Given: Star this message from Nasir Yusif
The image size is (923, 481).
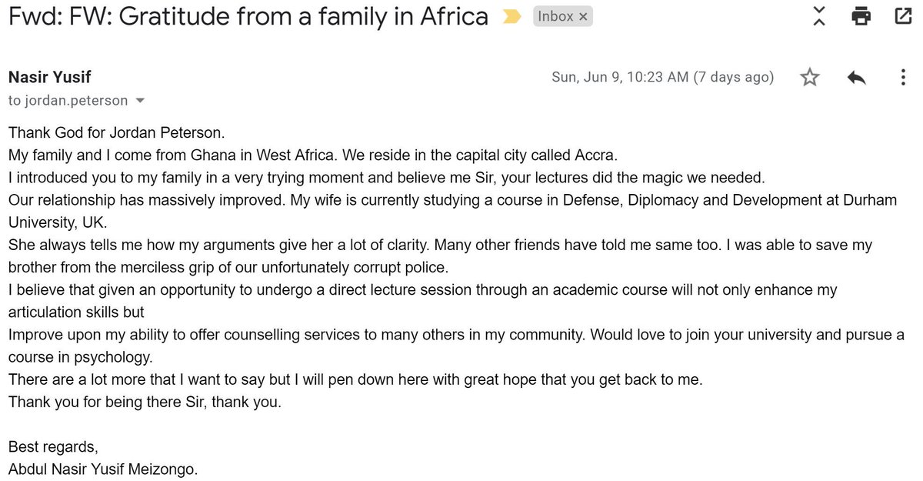Looking at the screenshot, I should (809, 77).
